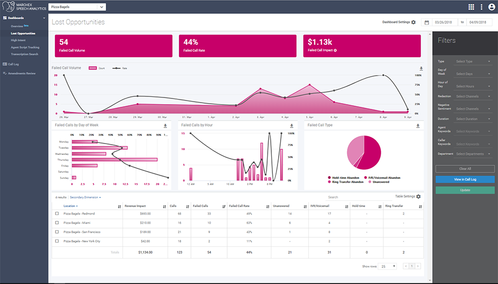Image resolution: width=498 pixels, height=284 pixels.
Task: Open the Secondary Dimension link
Action: click(x=85, y=197)
